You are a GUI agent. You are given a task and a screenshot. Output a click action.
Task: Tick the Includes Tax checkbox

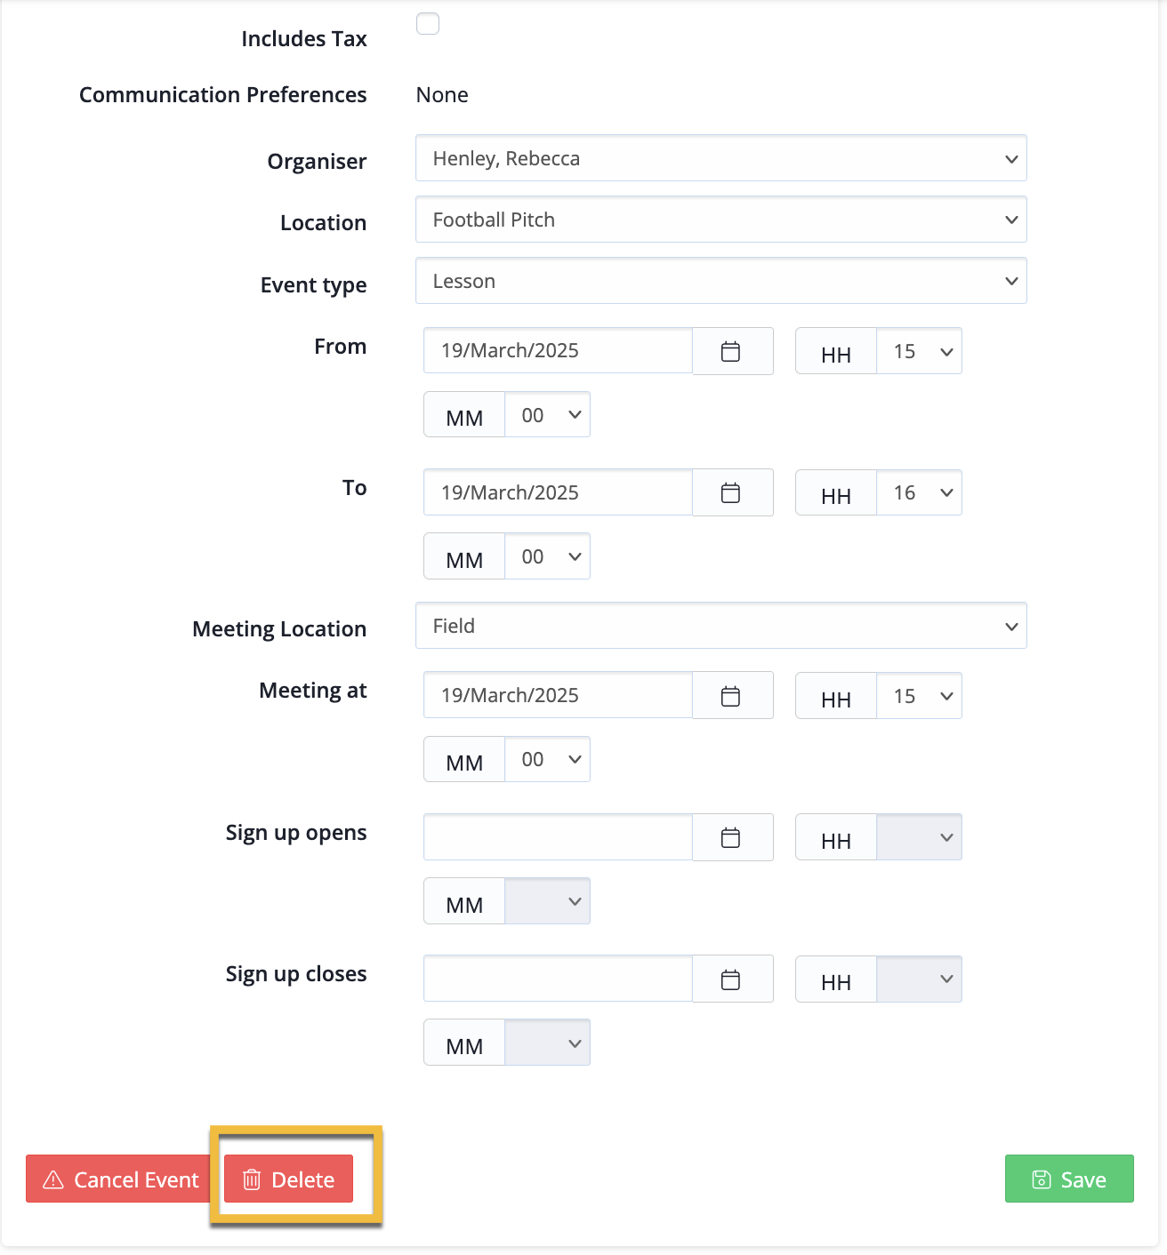point(428,24)
